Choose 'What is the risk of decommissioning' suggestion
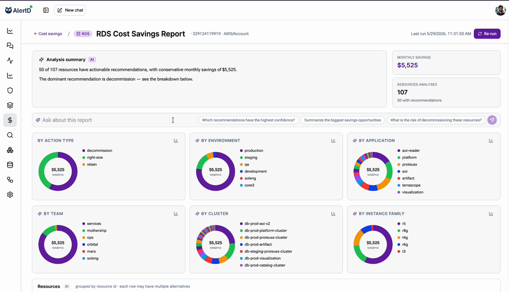 [x=436, y=120]
